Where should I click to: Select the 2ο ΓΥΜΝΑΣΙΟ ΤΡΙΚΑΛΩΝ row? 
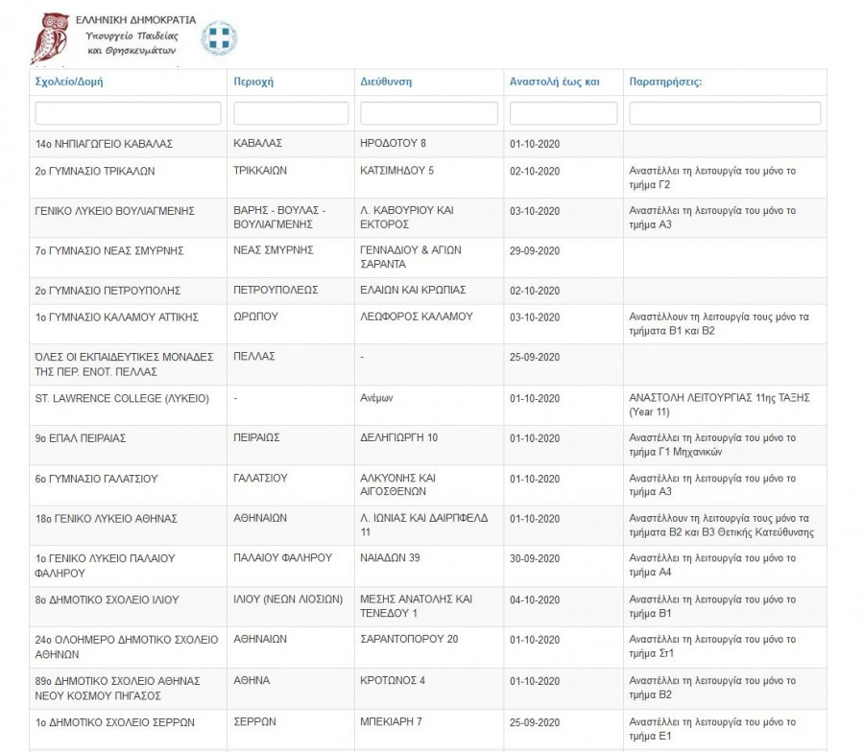pos(95,172)
